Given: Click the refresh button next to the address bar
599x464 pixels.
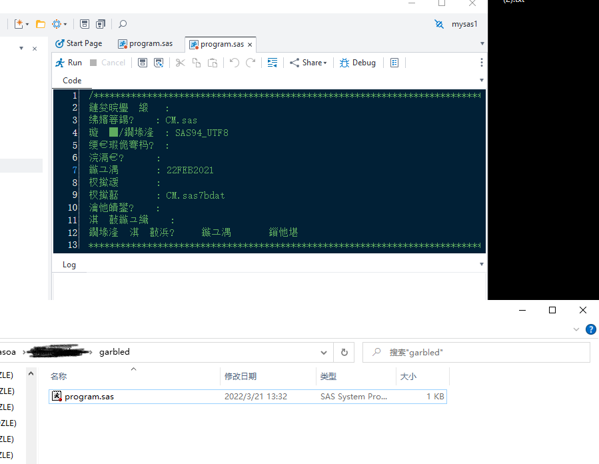Looking at the screenshot, I should click(345, 352).
